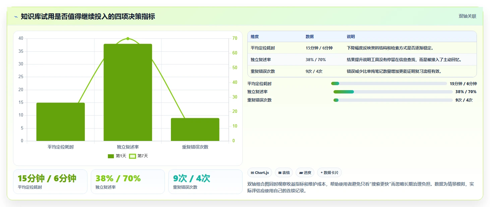490x207 pixels.
Task: Click the right axis value 70
Action: 235,38
